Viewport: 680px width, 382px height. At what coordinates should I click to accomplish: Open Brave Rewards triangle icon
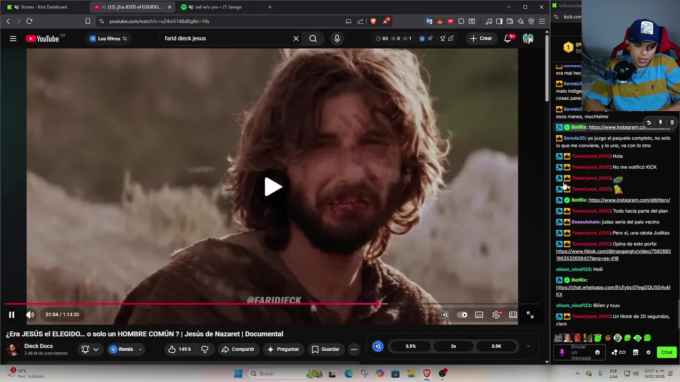tap(386, 21)
